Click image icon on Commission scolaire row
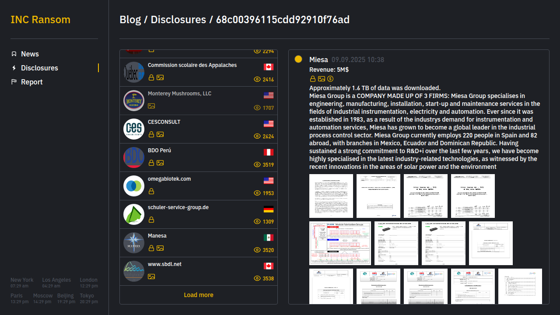Screen dimensions: 560x315 (160, 77)
